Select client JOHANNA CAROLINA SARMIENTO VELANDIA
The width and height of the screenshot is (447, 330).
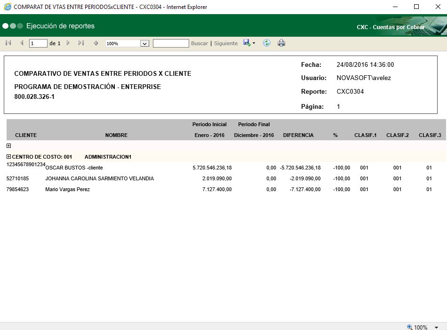pos(99,178)
